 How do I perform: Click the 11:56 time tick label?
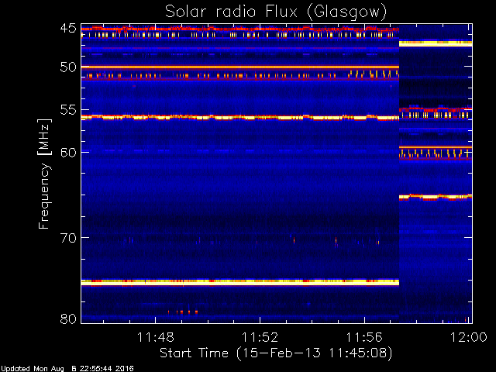click(364, 337)
